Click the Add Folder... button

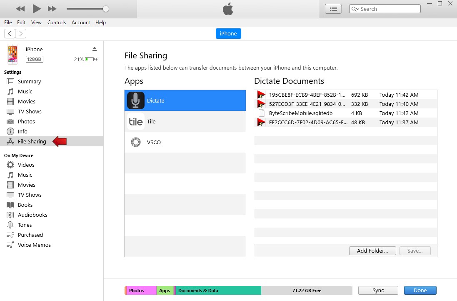[372, 251]
